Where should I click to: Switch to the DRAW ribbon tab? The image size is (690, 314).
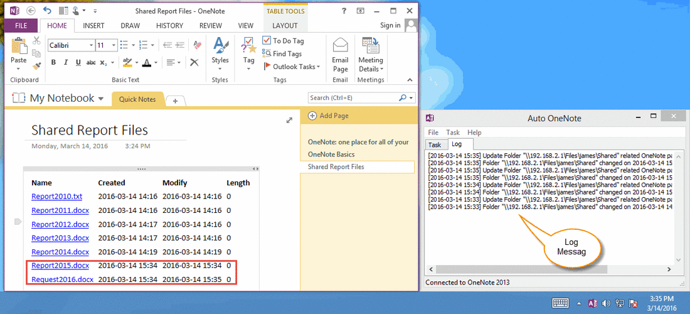(130, 26)
